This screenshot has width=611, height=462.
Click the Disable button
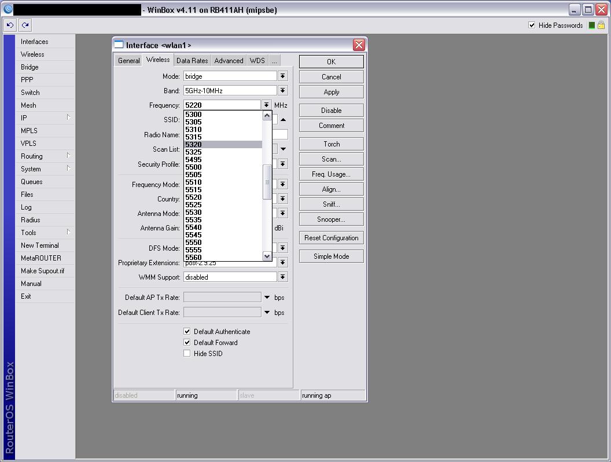(x=331, y=111)
